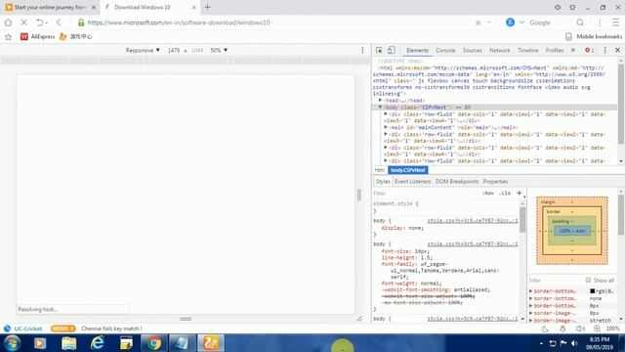This screenshot has height=352, width=625.
Task: Select the inspect element picker icon
Action: coord(379,50)
